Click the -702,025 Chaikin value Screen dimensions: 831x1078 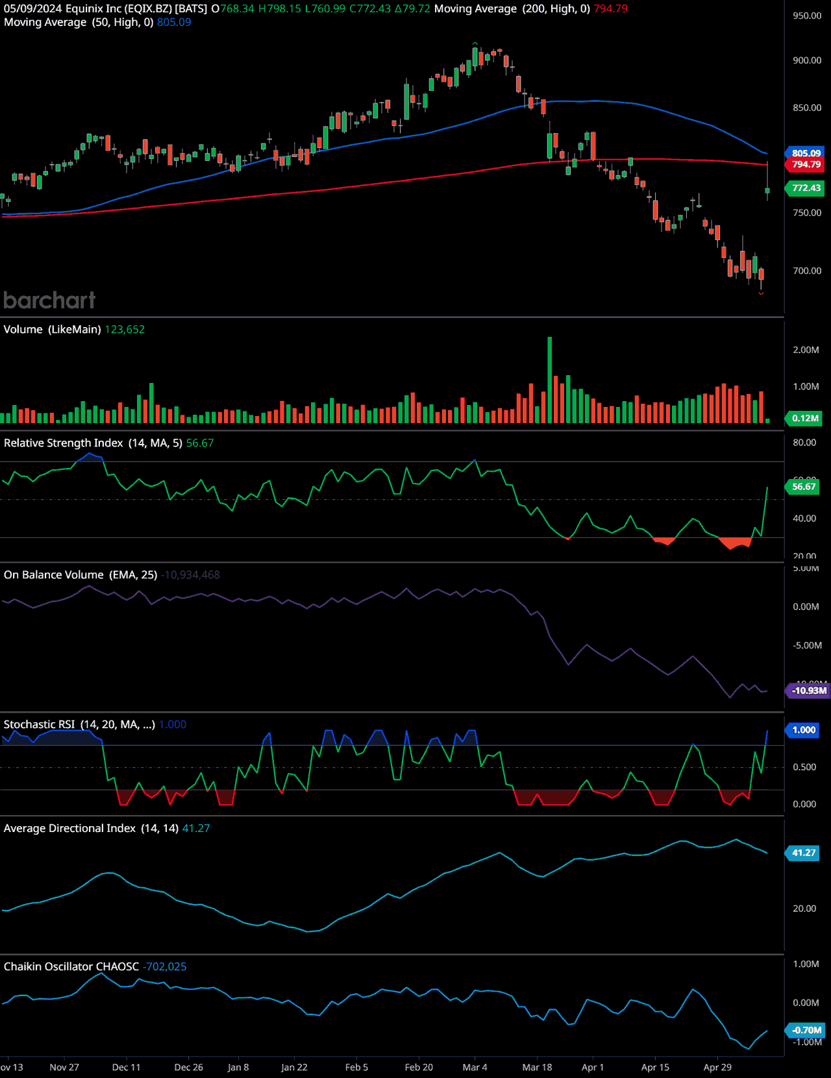click(x=164, y=967)
